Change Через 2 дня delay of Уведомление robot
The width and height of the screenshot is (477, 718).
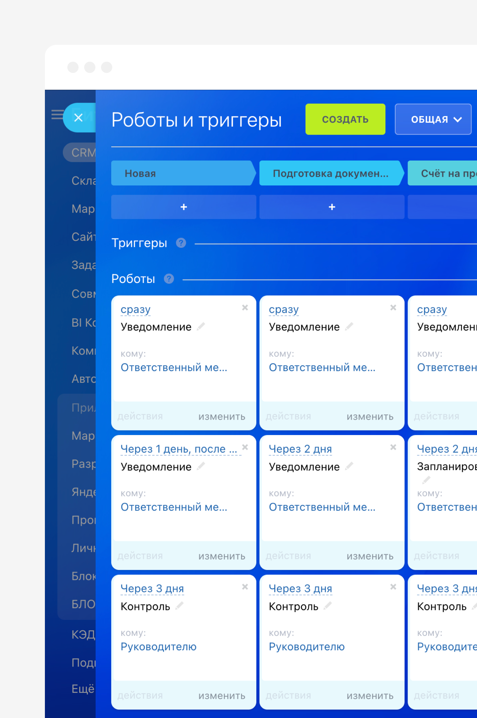300,449
